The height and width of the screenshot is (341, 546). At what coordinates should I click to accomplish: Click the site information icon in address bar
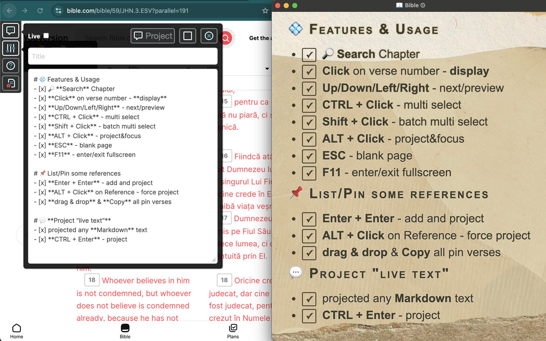pyautogui.click(x=59, y=11)
